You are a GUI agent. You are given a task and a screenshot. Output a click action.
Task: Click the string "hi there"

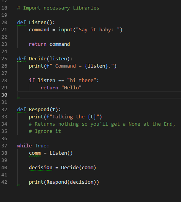pyautogui.click(x=82, y=81)
